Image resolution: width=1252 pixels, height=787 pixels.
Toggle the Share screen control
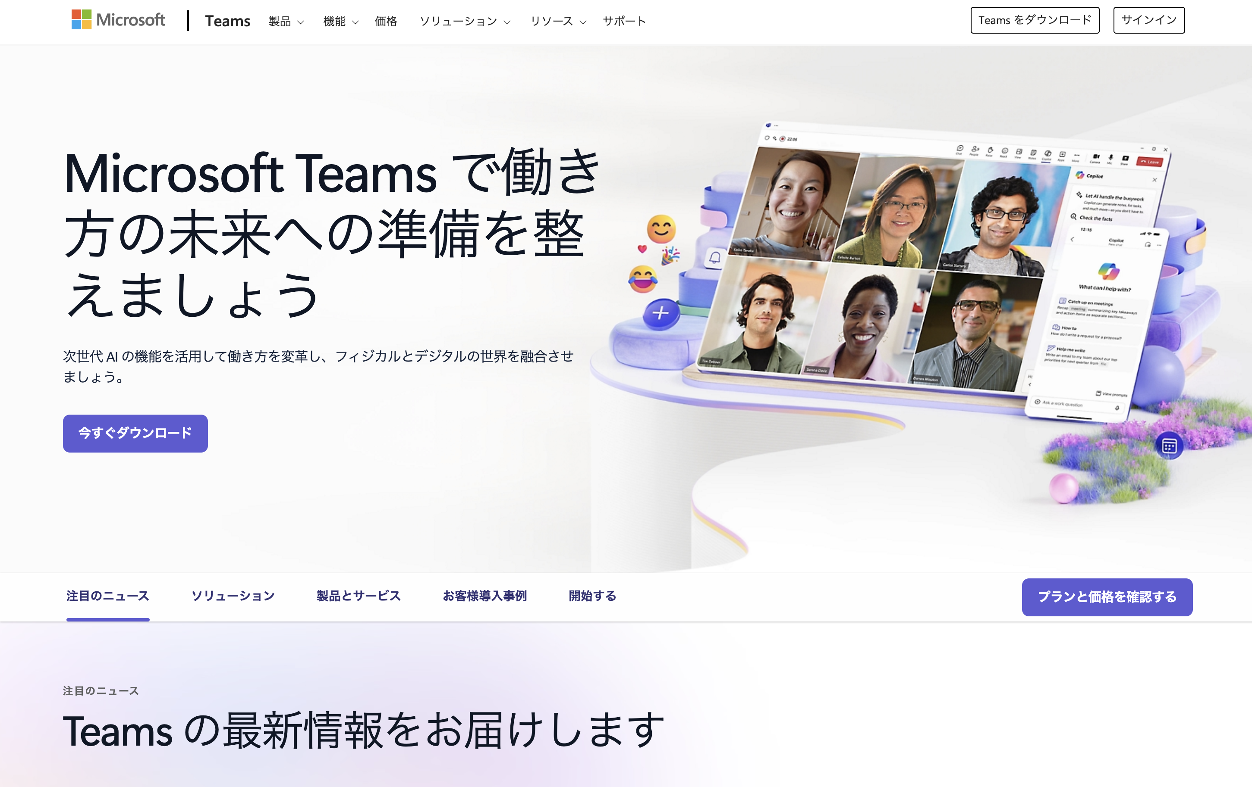(1125, 159)
